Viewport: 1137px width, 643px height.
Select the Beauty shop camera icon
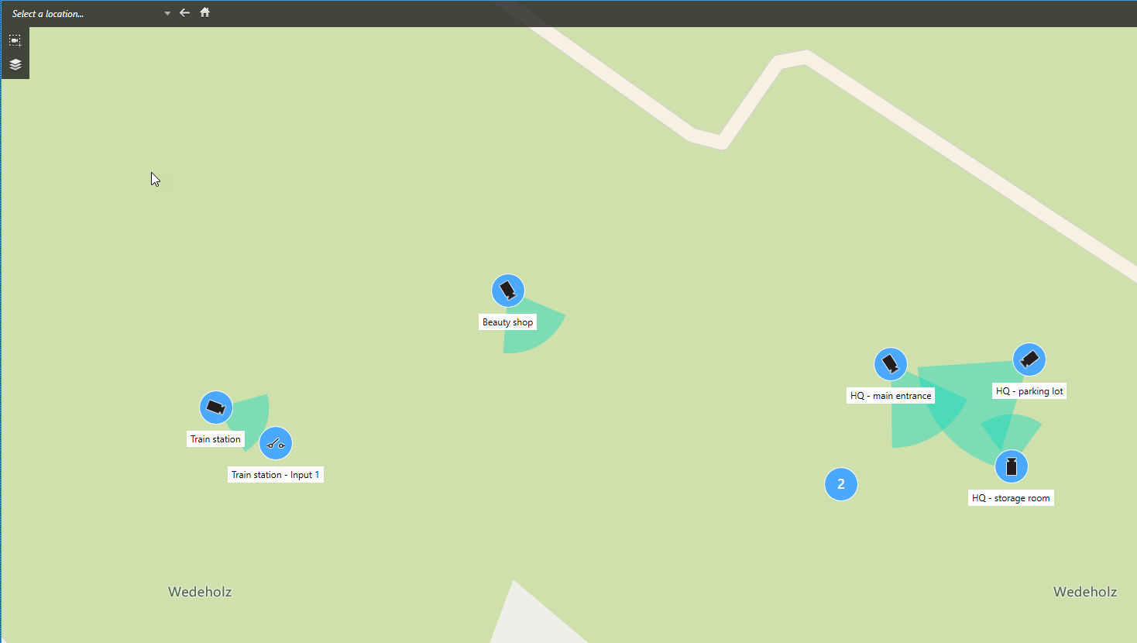coord(508,291)
